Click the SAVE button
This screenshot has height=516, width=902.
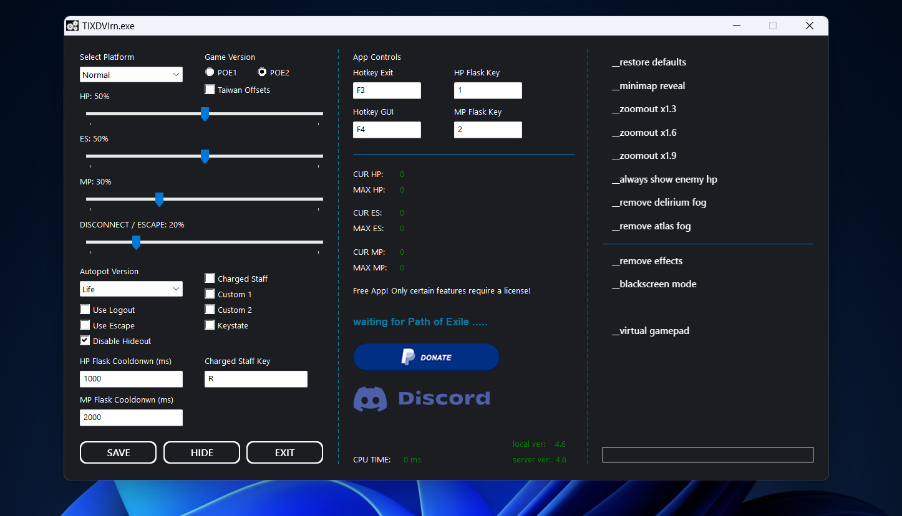pos(119,452)
